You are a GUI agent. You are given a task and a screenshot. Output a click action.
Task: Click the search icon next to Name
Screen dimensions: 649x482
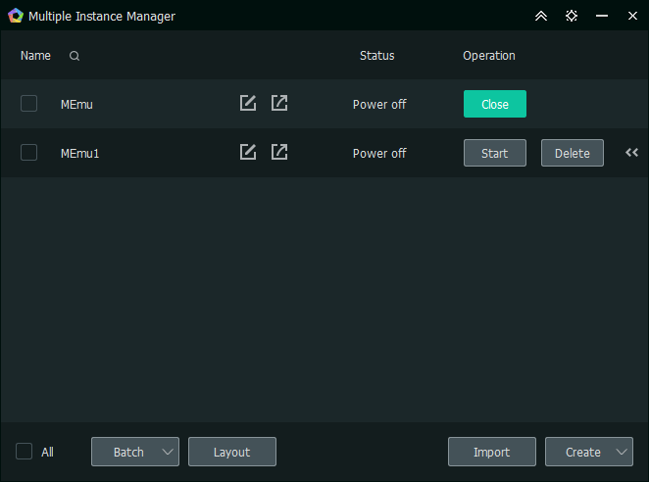coord(75,56)
